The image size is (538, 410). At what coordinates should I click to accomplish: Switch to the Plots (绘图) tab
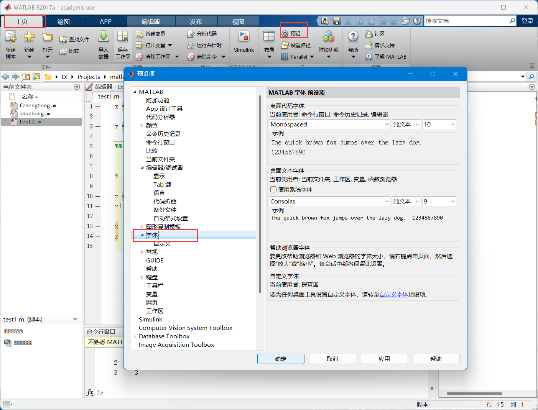(x=64, y=21)
